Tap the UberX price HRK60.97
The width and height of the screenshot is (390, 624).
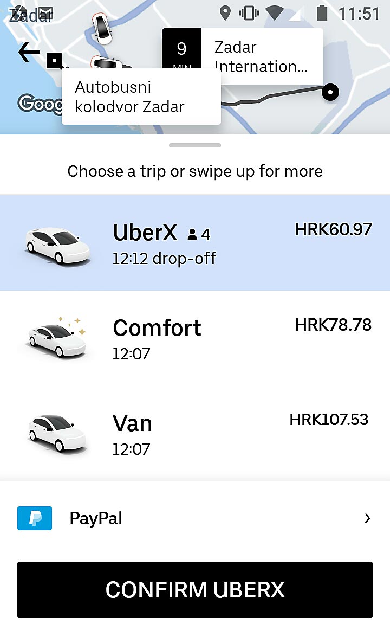pos(333,229)
